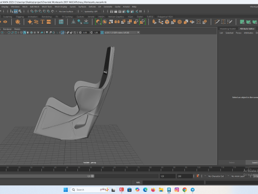Toggle isolate select in viewport toolbar
Screen dimensions: 258x194
point(62,32)
